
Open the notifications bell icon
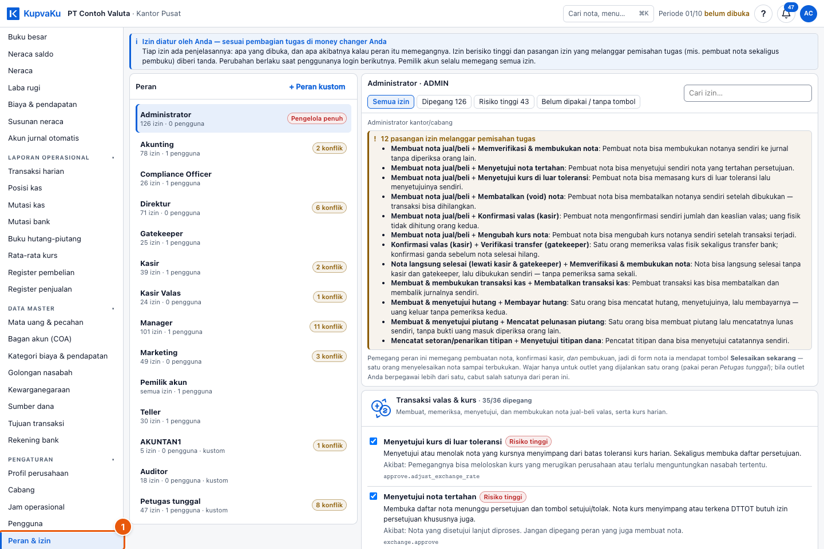point(786,14)
